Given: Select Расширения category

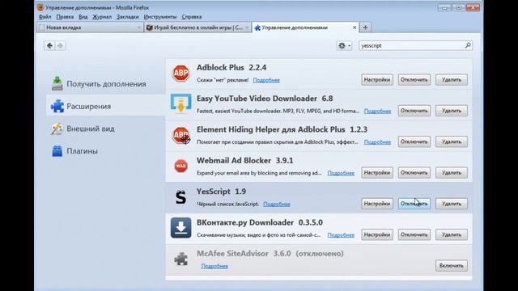Looking at the screenshot, I should (106, 106).
